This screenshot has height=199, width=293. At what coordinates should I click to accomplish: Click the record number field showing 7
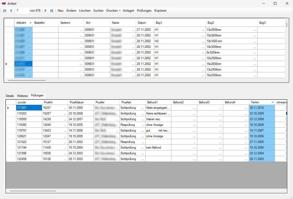22,11
